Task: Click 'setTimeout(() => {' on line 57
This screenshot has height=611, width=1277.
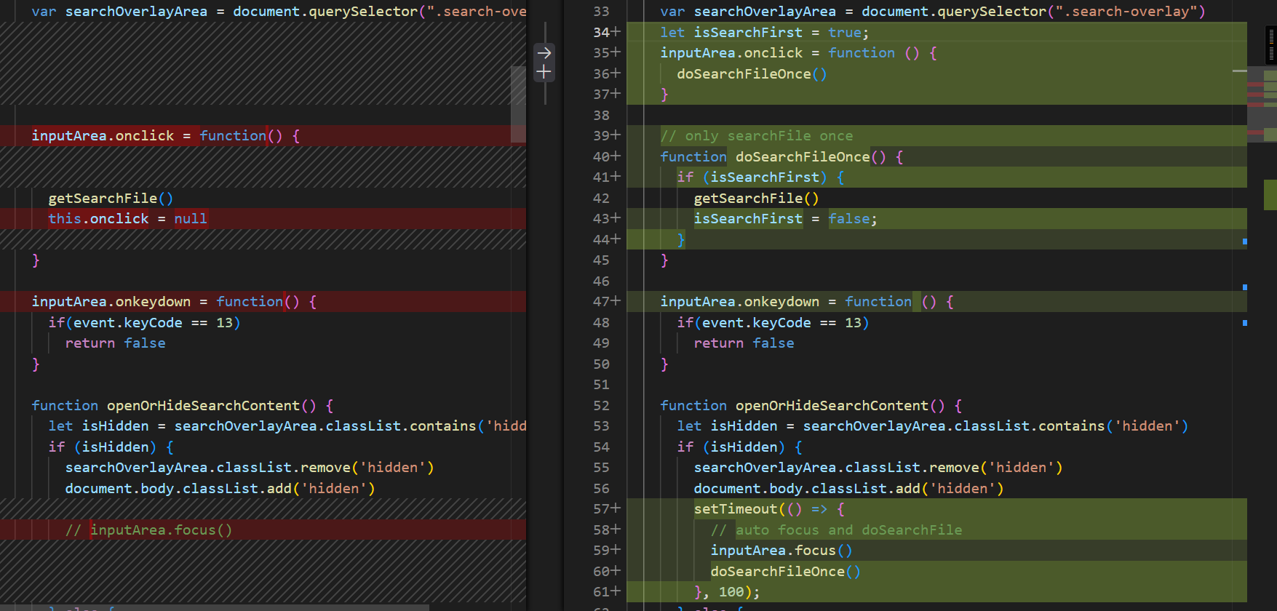Action: click(x=769, y=508)
